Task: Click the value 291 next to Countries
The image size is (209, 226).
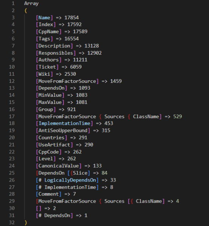Action: point(83,137)
